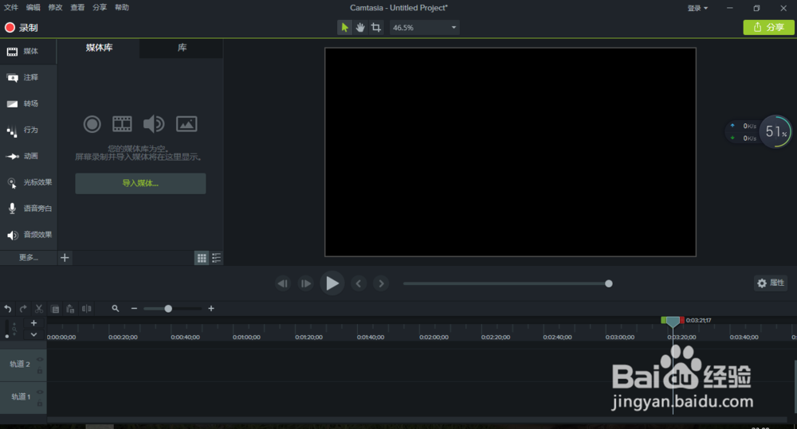Viewport: 797px width, 429px height.
Task: Open the 光标效果 cursor effects panel
Action: (28, 182)
